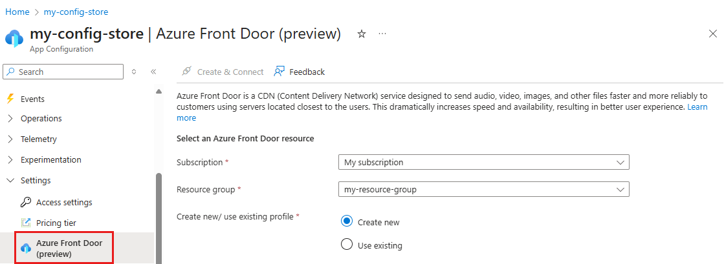The width and height of the screenshot is (724, 264).
Task: Open the Feedback toolbar button
Action: [x=300, y=72]
